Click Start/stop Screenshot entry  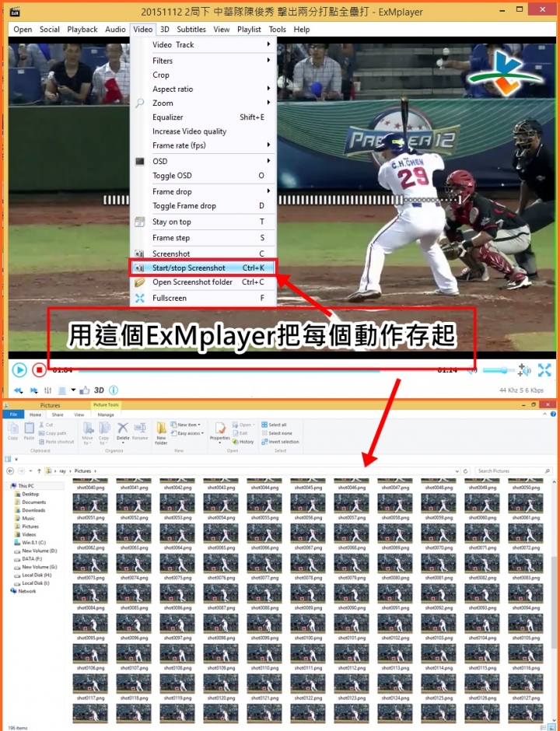click(203, 268)
